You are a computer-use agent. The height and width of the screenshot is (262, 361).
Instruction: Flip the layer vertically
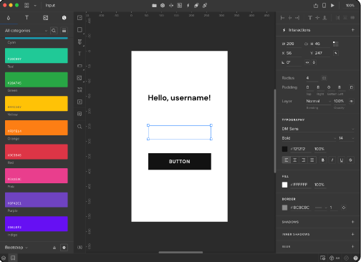point(314,62)
